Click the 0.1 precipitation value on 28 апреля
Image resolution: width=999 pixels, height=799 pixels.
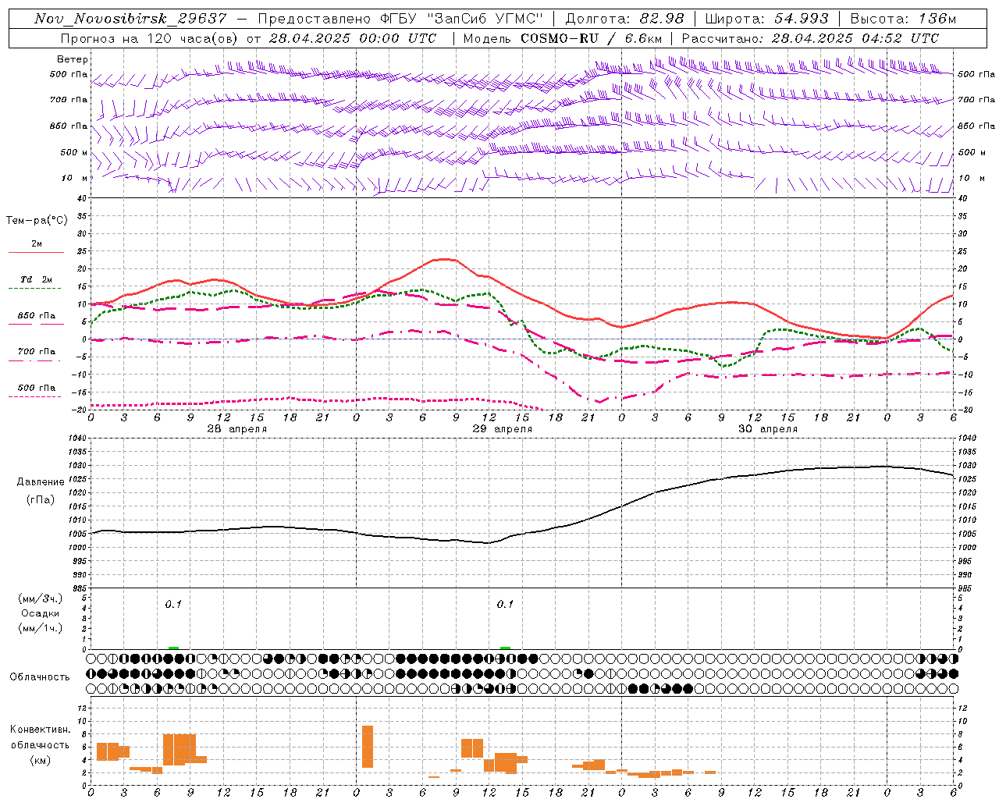point(173,604)
